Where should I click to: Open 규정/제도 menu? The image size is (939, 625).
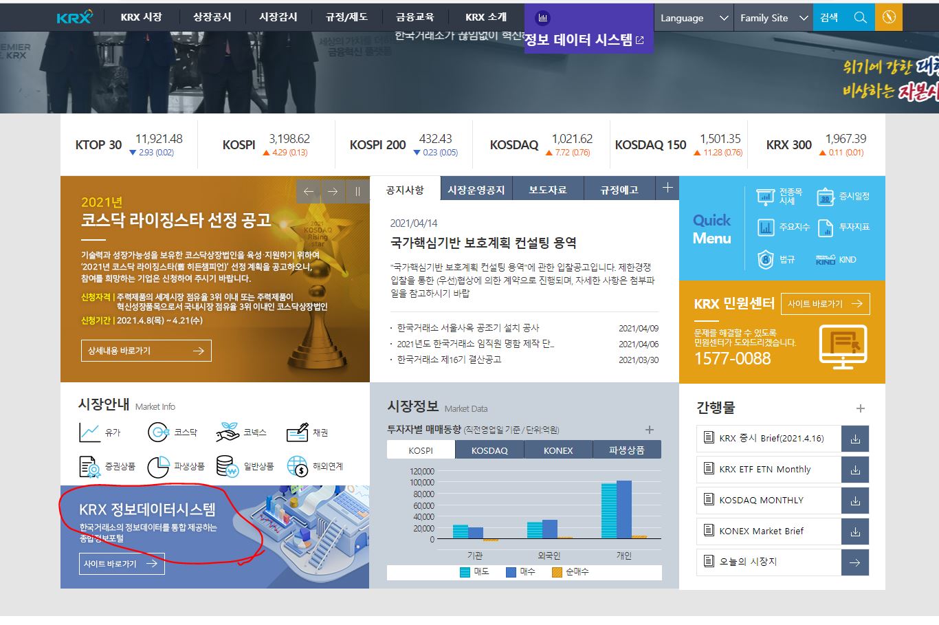[346, 17]
